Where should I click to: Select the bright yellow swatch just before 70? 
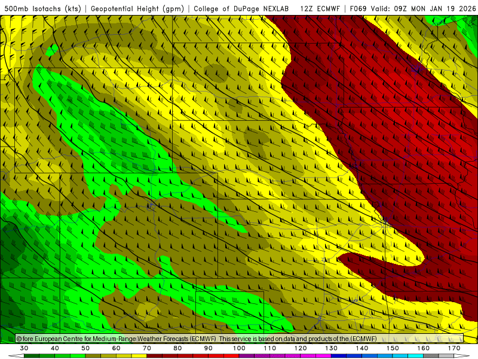click(139, 356)
